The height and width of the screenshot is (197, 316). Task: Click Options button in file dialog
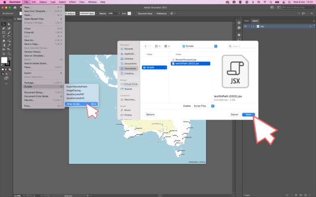coord(150,115)
